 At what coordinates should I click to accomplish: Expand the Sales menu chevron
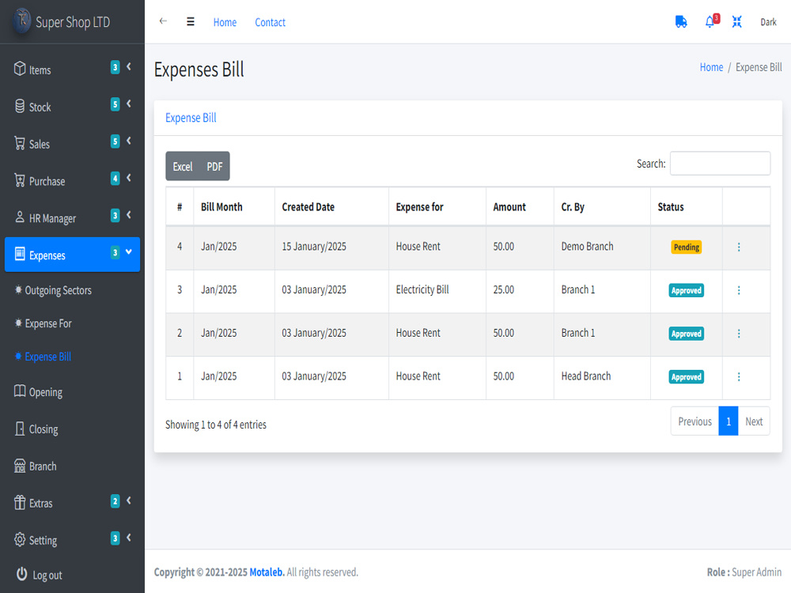pyautogui.click(x=129, y=141)
